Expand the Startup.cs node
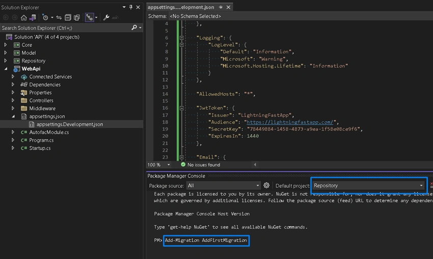Image resolution: width=433 pixels, height=259 pixels. pos(13,148)
